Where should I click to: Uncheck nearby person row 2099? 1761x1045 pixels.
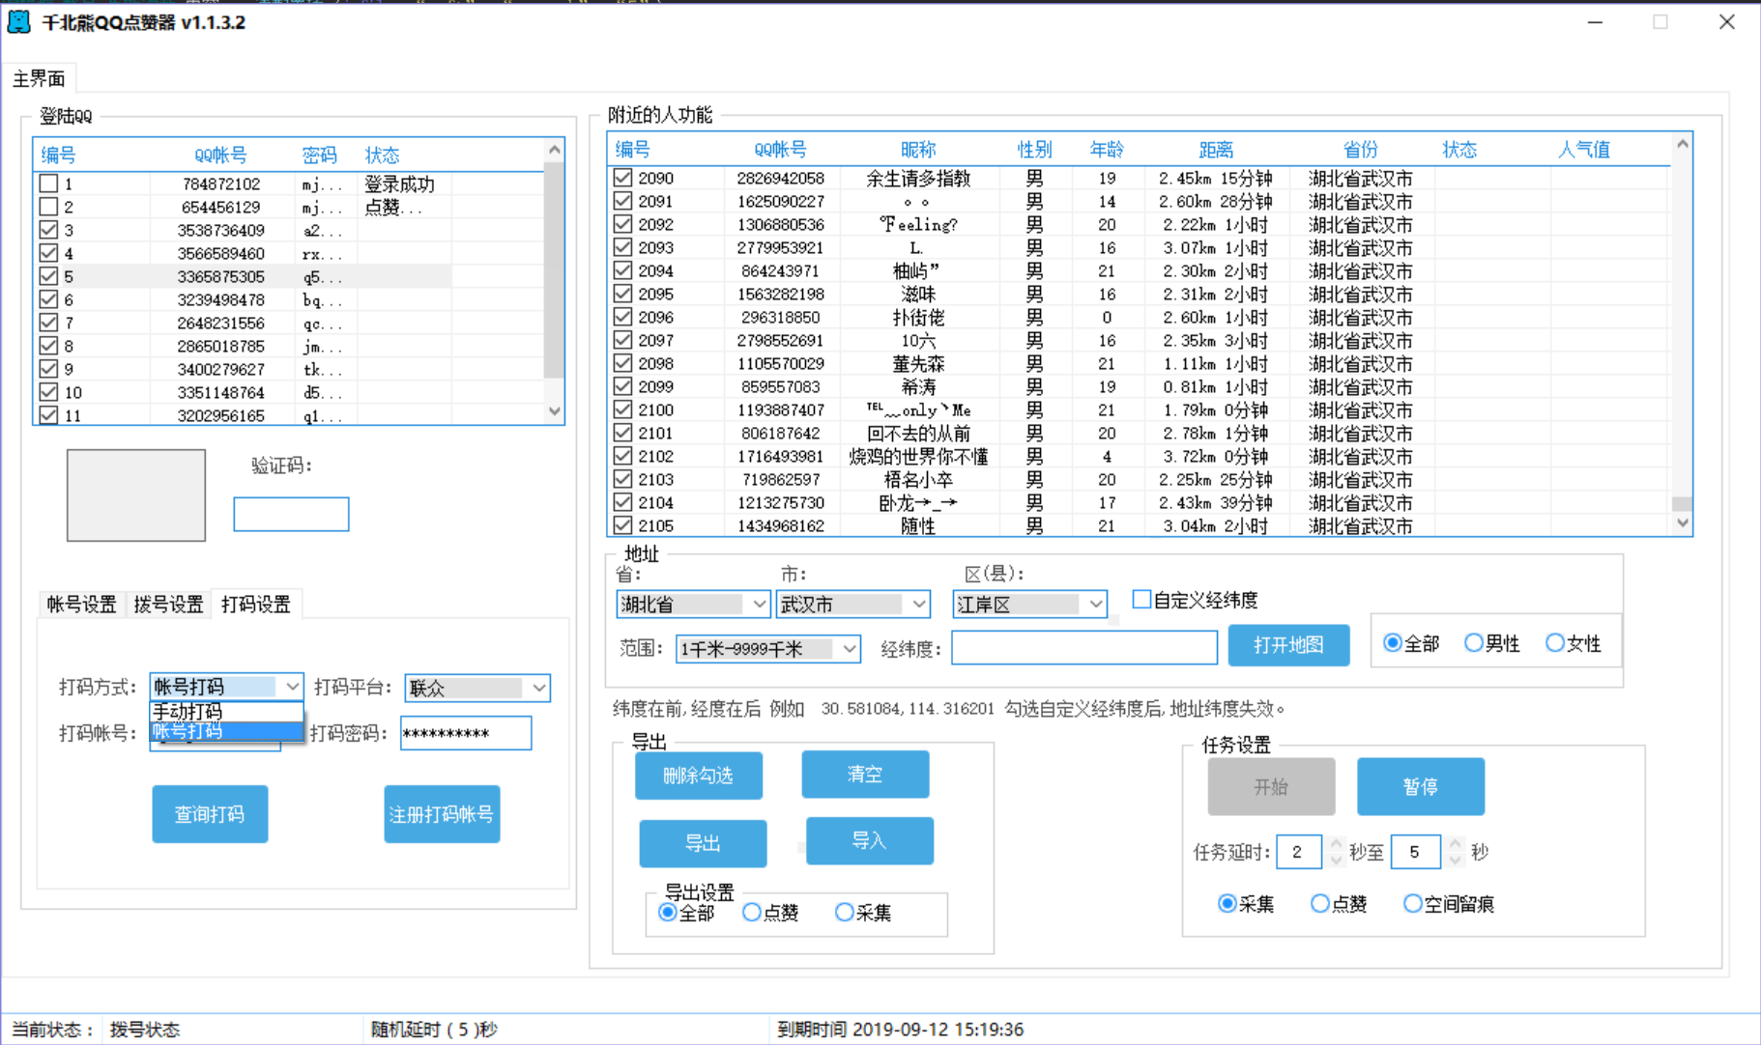(x=622, y=386)
